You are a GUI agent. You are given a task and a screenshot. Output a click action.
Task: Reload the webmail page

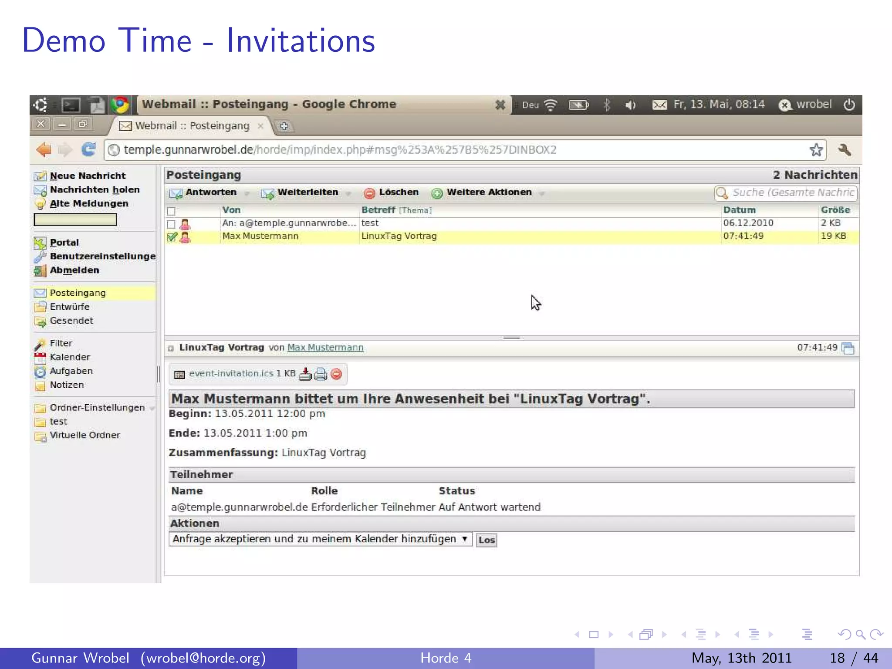coord(89,149)
